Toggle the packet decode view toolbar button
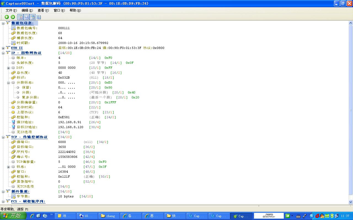 [x=20, y=17]
